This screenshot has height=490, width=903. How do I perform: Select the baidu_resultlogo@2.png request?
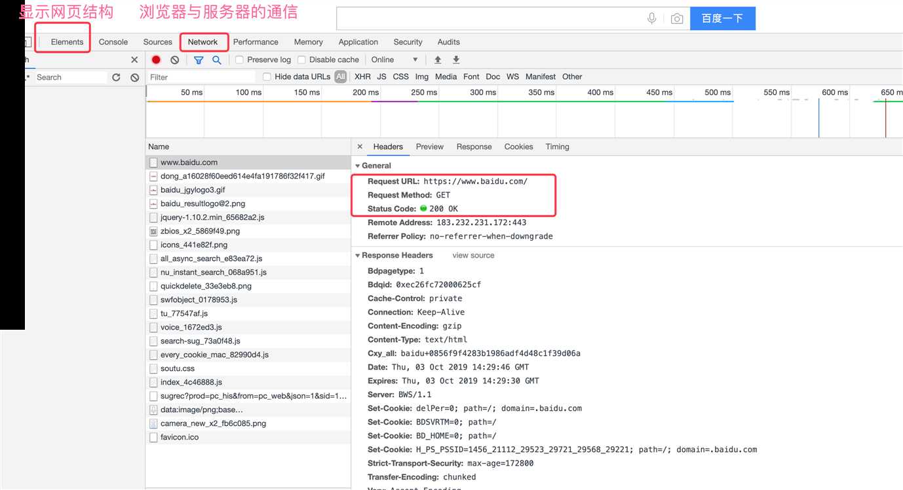click(248, 203)
